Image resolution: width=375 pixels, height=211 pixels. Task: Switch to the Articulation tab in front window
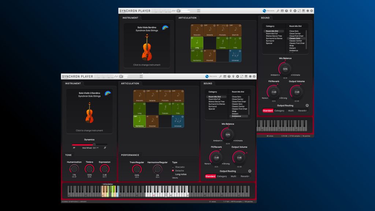[x=130, y=84]
